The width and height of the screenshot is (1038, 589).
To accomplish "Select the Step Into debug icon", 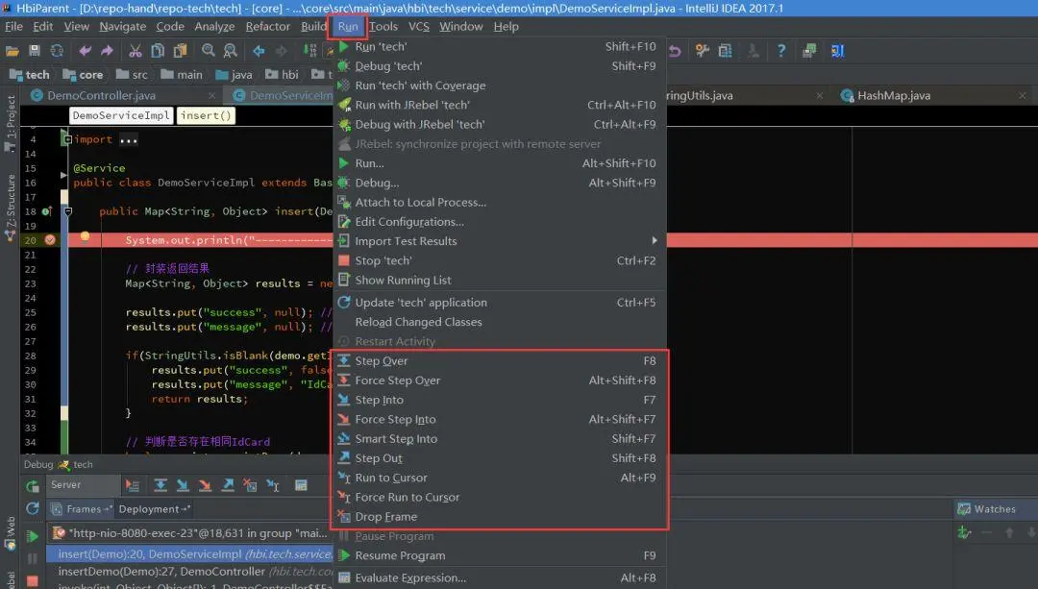I will pyautogui.click(x=346, y=400).
